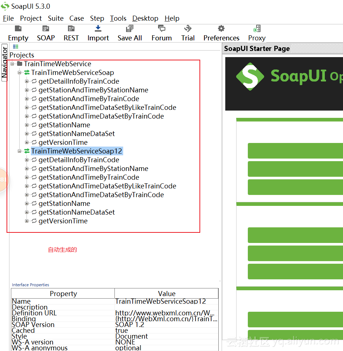This screenshot has height=351, width=343.
Task: Expand first getDetailInfoByTrainCode under TrainTimeWebServiceSoap
Action: pos(27,81)
